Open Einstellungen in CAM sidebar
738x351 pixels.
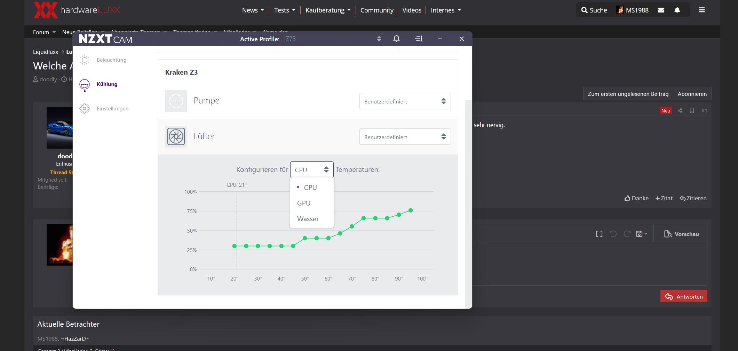click(x=112, y=109)
